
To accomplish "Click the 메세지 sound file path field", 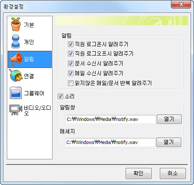I will 110,142.
